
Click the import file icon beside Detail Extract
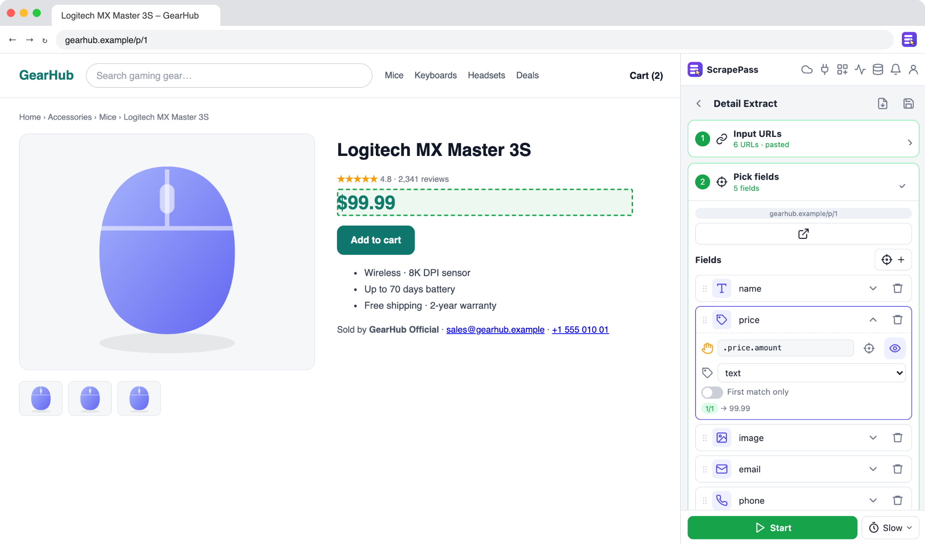coord(882,103)
